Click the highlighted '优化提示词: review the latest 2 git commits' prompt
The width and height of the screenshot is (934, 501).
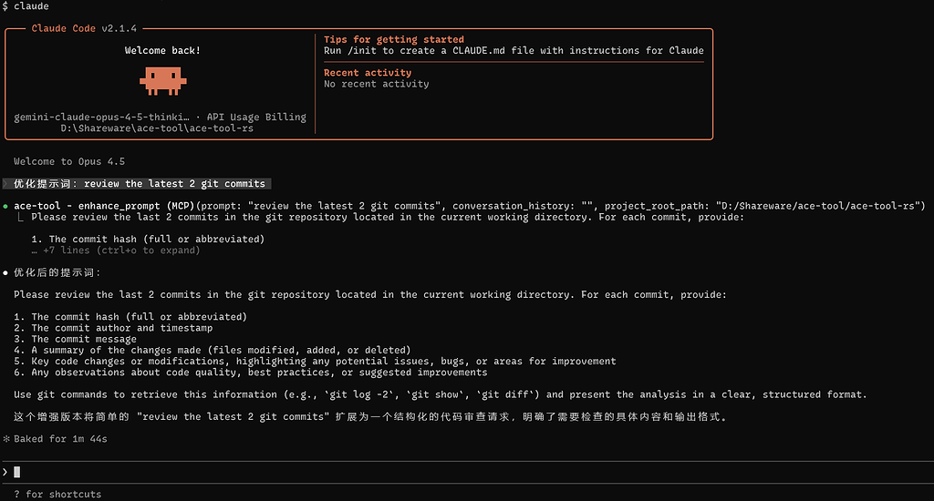coord(140,184)
